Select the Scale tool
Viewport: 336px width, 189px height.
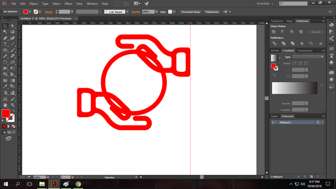tap(13, 62)
